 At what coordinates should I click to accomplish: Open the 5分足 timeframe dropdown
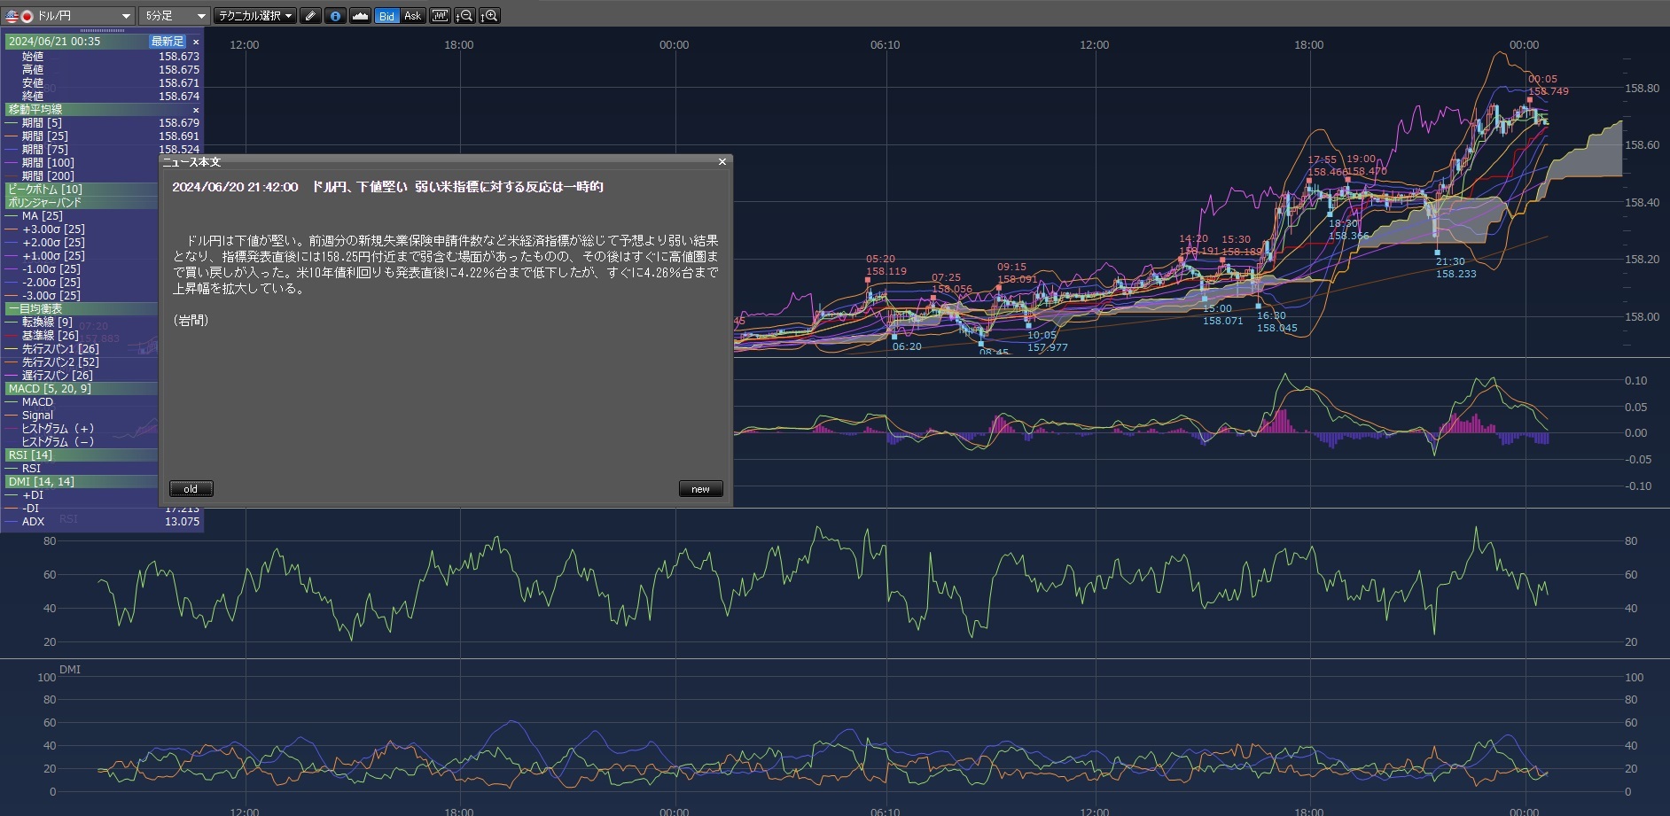(x=174, y=16)
